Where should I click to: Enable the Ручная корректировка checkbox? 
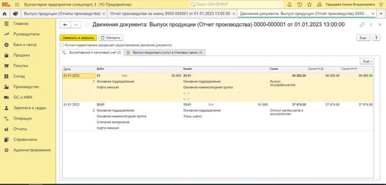[62, 45]
